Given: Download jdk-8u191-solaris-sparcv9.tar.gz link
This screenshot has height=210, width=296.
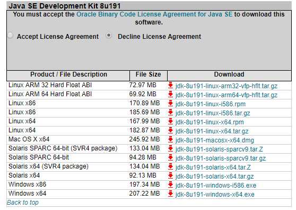Looking at the screenshot, I should coord(221,158).
